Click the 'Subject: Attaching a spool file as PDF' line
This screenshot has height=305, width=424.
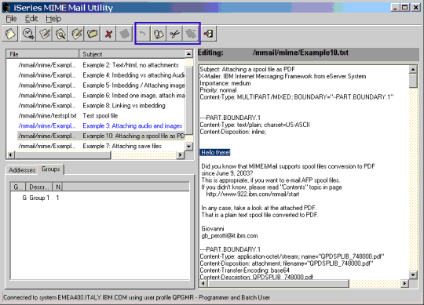coord(247,69)
